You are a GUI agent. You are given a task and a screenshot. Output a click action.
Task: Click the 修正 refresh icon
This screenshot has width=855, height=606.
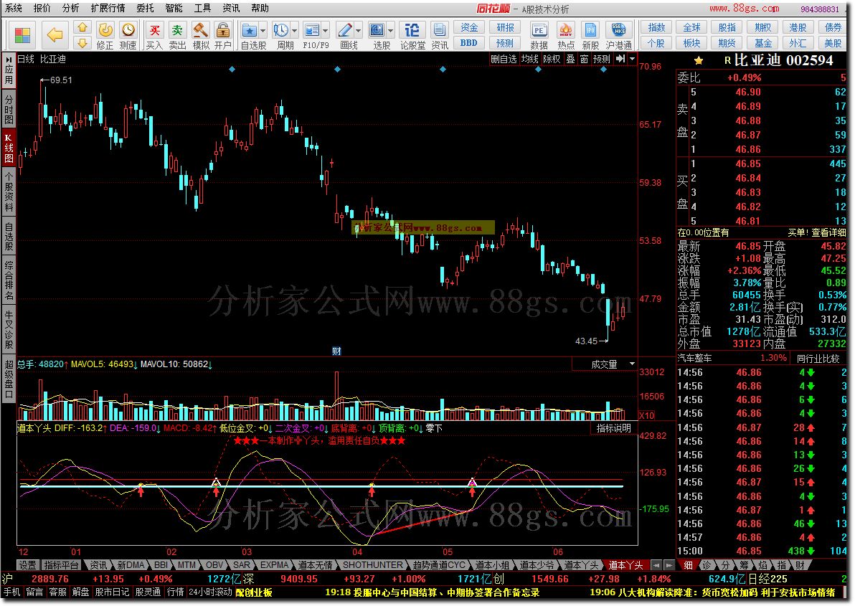click(x=105, y=30)
